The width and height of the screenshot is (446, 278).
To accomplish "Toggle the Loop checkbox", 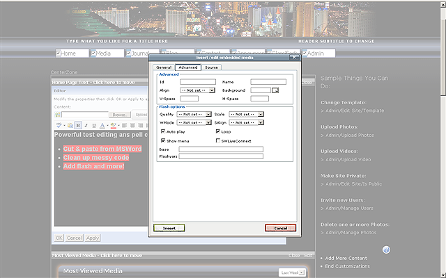I will (x=218, y=131).
